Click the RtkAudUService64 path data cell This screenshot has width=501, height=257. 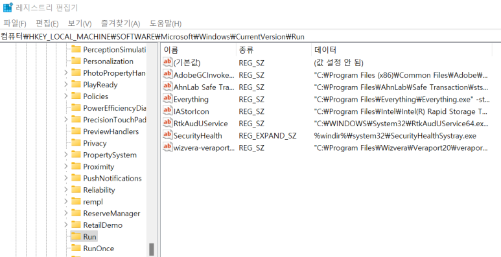tap(401, 124)
